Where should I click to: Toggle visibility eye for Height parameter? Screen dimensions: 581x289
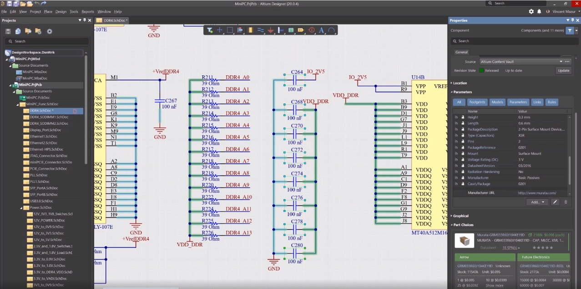[x=456, y=117]
